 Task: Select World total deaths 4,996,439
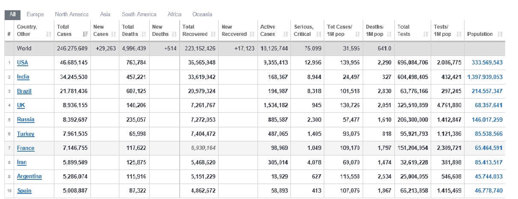[134, 49]
